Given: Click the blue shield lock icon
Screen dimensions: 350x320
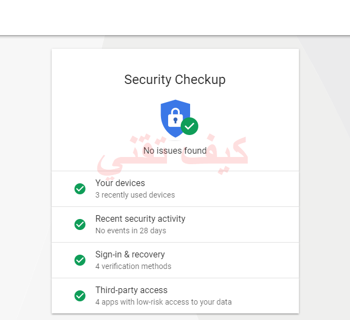Looking at the screenshot, I should (x=175, y=119).
